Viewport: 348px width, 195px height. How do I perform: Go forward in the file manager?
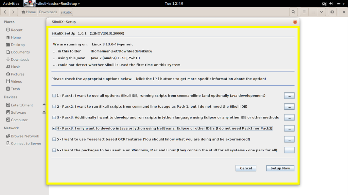pos(13,12)
